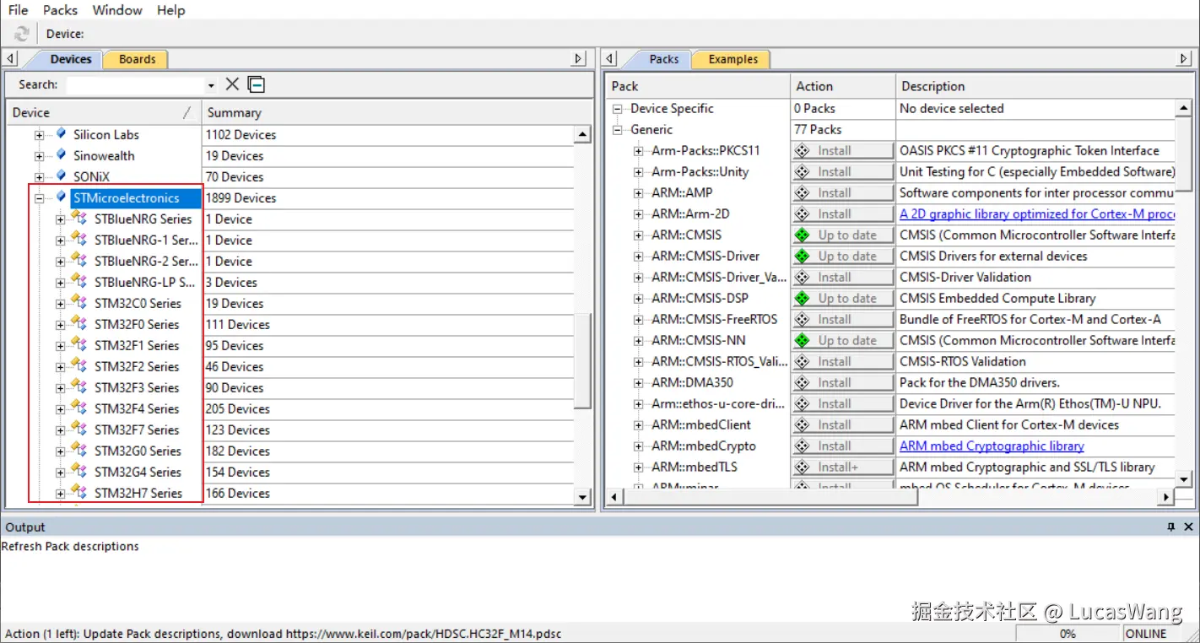Image resolution: width=1200 pixels, height=643 pixels.
Task: Click the STM32C0 Series family icon
Action: 79,303
